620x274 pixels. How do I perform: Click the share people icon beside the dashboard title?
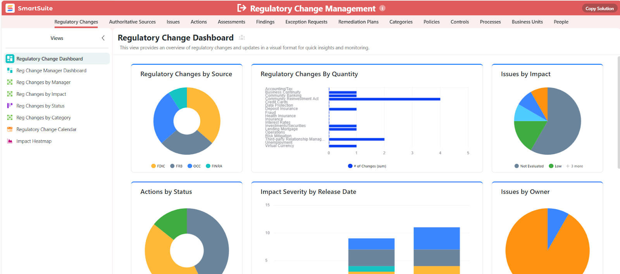click(x=242, y=38)
